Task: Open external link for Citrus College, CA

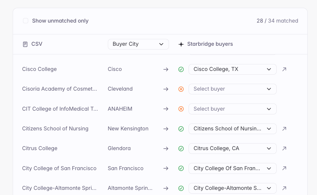Action: (x=284, y=148)
